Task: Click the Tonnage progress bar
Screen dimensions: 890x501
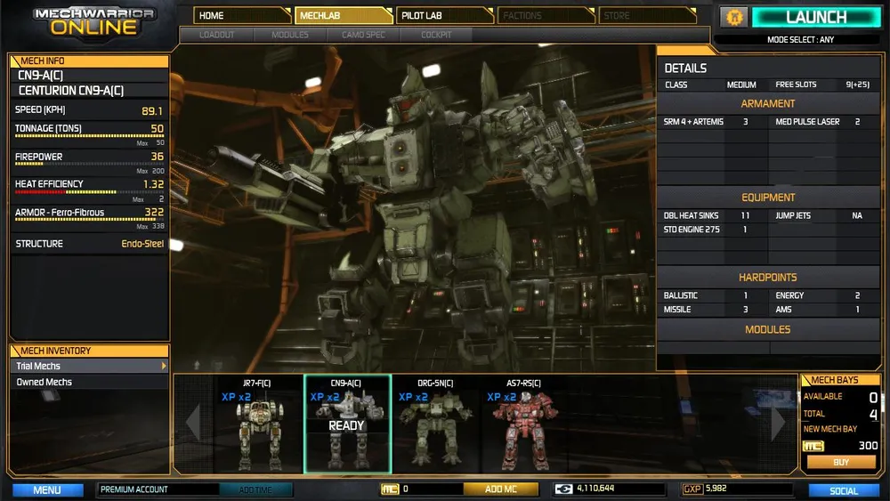Action: click(90, 136)
